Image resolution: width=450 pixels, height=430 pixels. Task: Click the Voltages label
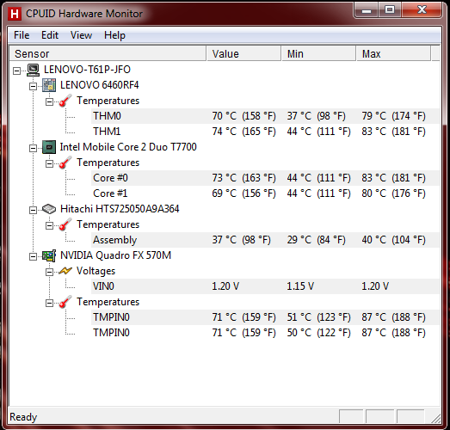click(x=96, y=271)
